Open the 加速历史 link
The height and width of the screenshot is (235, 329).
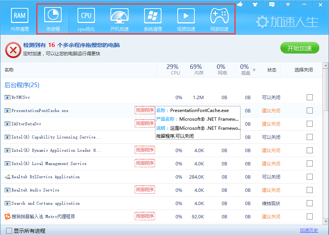[309, 230]
